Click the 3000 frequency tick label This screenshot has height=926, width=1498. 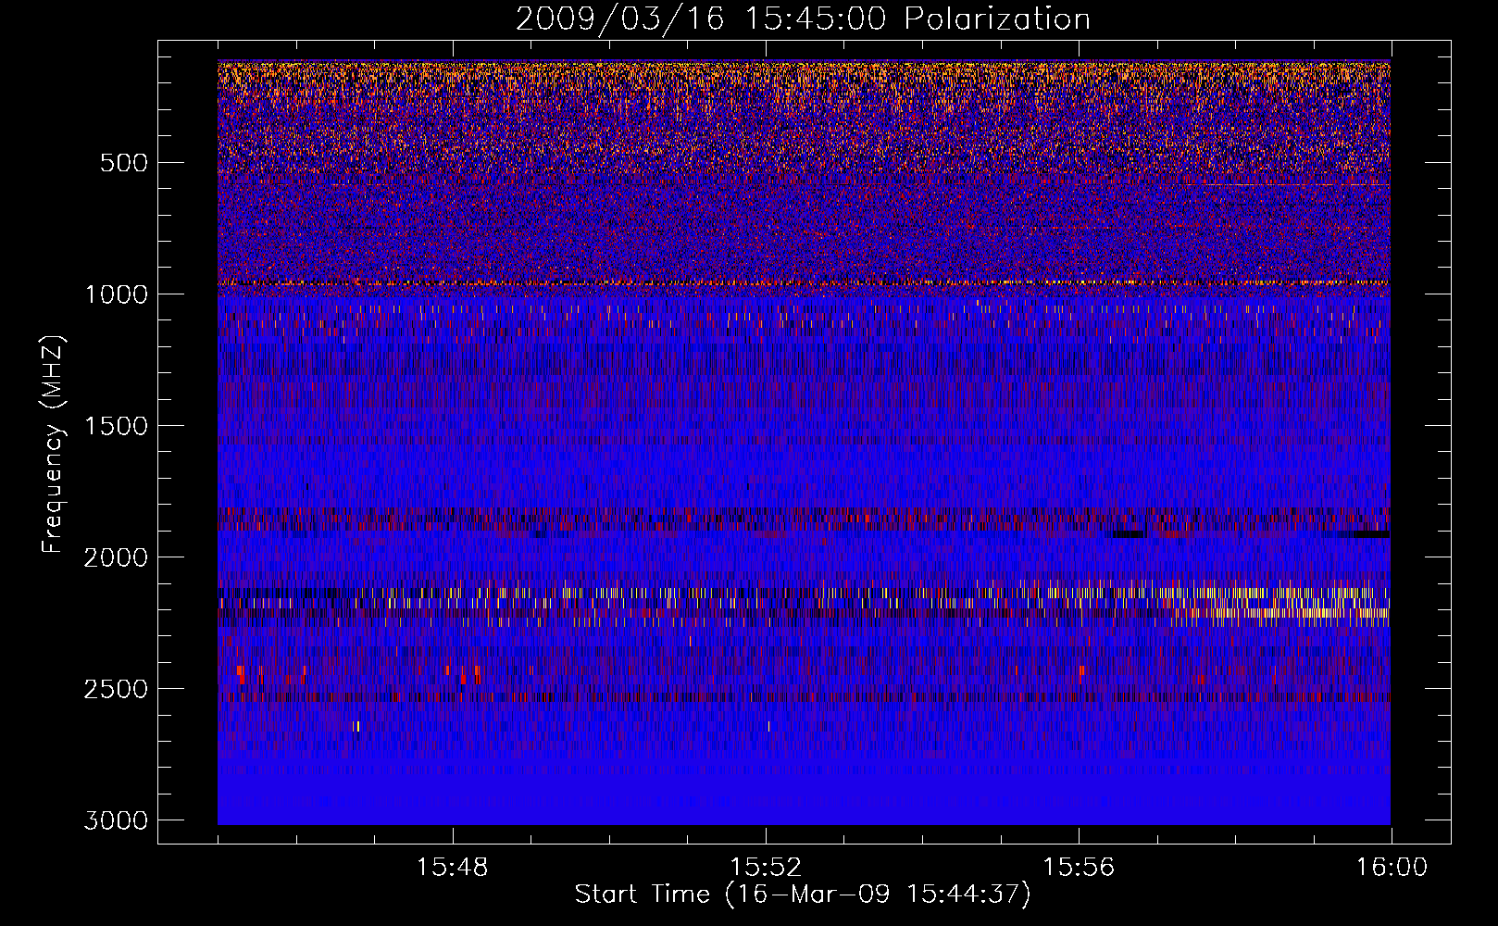coord(116,820)
